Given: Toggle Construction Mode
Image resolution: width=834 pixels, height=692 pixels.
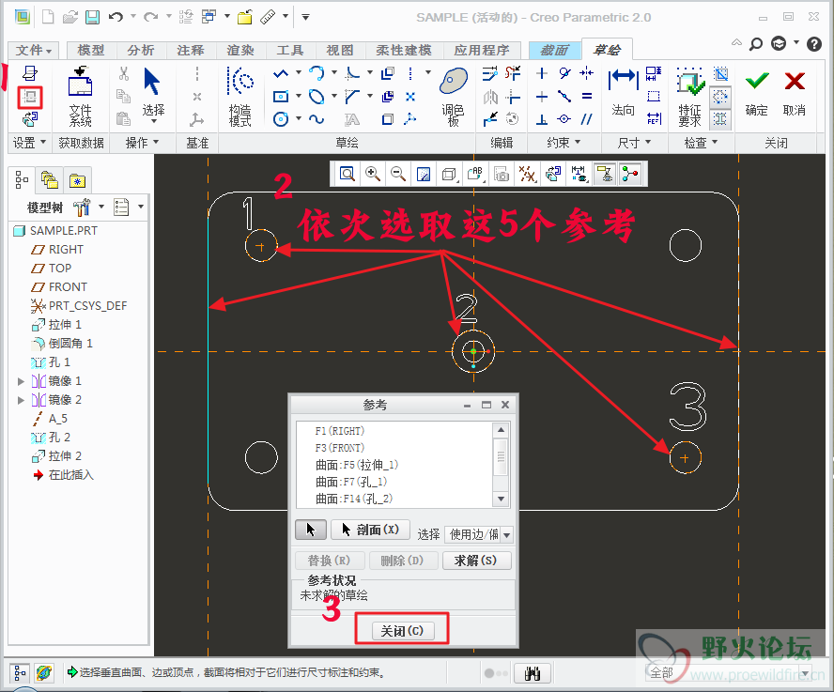Looking at the screenshot, I should coord(239,97).
